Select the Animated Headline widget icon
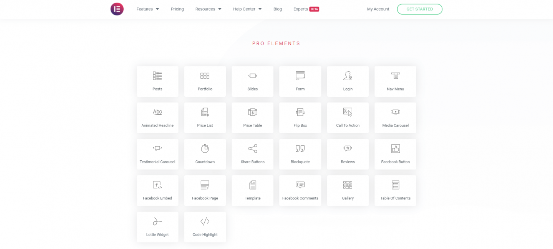Screen dimensions: 553x249 coord(157,112)
